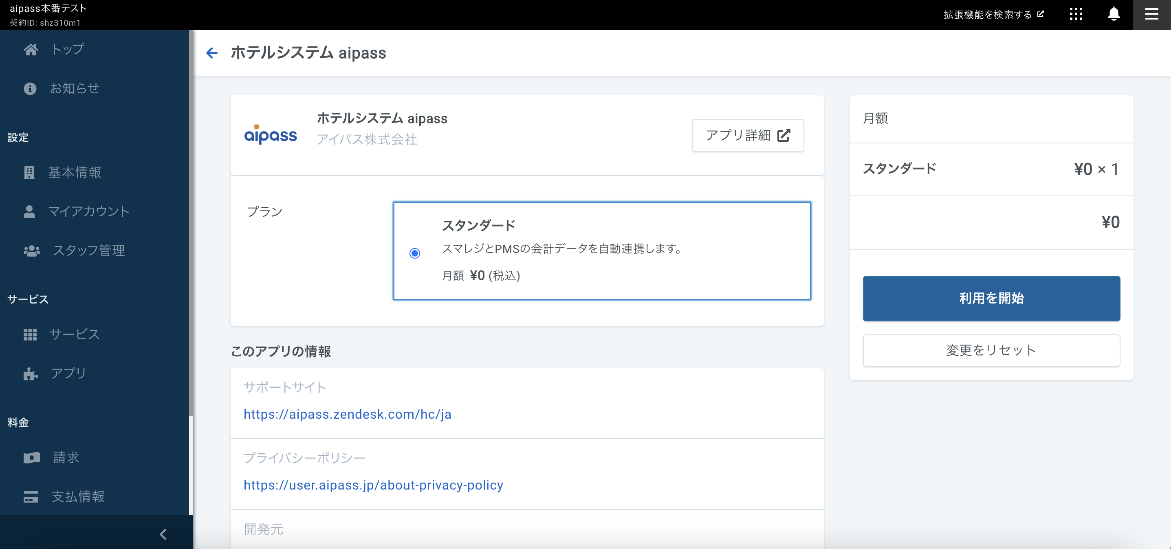Open アプリ sidebar menu item
1171x549 pixels.
(x=68, y=373)
